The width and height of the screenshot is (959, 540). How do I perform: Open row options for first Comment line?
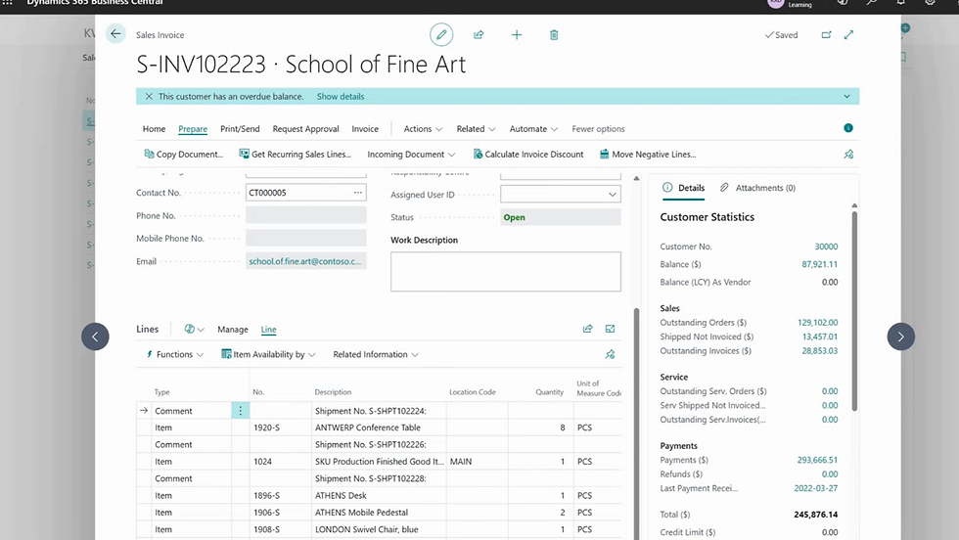(x=241, y=411)
